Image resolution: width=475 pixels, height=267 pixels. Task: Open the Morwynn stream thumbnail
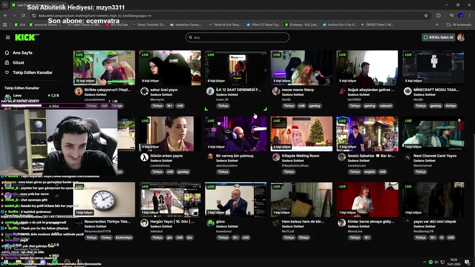coord(170,68)
